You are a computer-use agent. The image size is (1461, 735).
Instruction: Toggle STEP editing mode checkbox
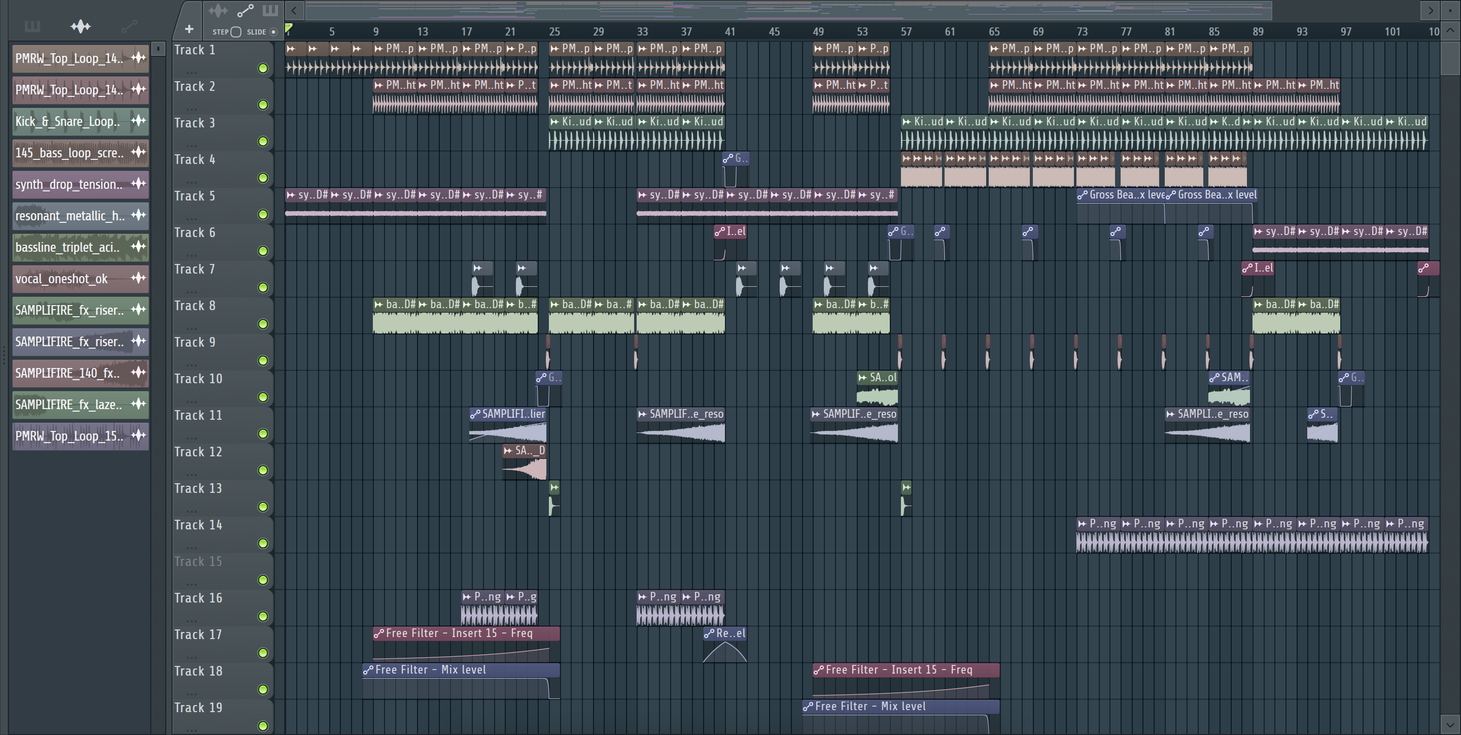(x=236, y=32)
